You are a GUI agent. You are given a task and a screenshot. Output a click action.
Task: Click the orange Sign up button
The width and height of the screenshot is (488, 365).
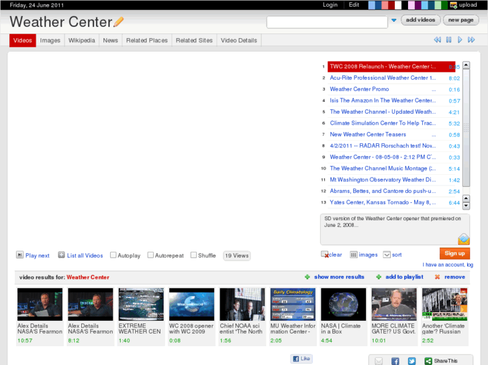454,253
